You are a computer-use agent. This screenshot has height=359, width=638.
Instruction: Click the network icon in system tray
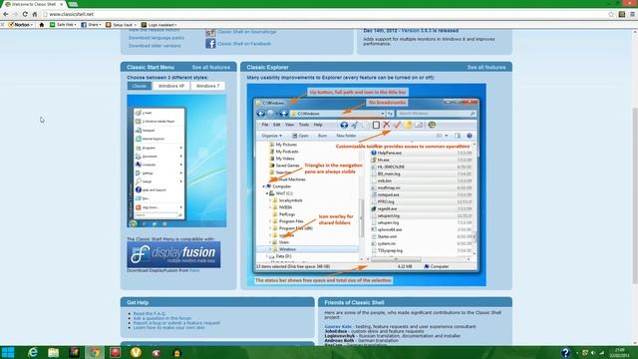(x=601, y=353)
